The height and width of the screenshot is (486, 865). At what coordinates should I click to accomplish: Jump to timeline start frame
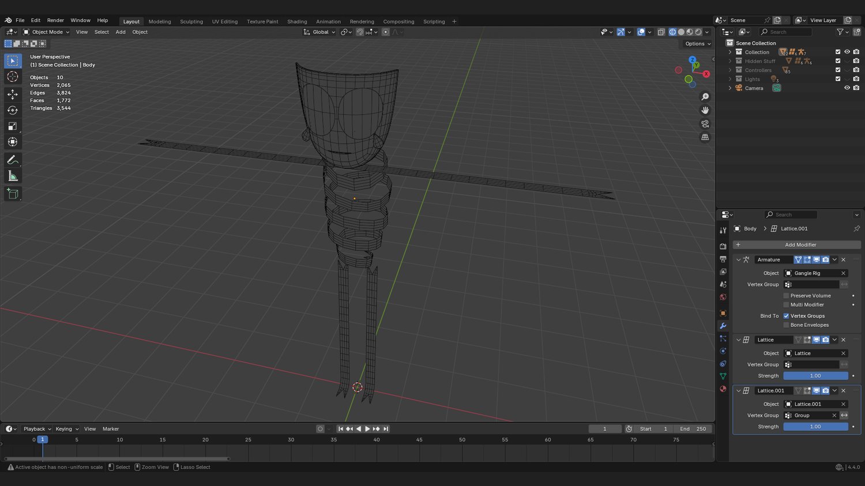tap(340, 429)
